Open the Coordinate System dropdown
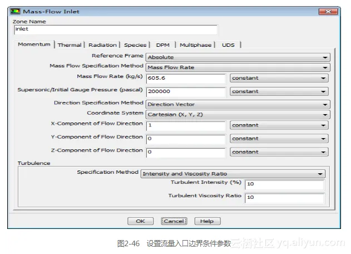Screen dimensions: 351x254 click(238, 115)
